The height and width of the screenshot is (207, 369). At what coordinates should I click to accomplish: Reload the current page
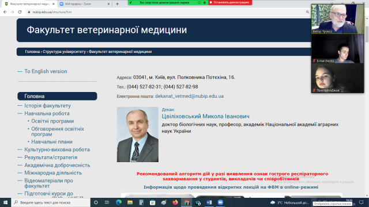pos(20,12)
